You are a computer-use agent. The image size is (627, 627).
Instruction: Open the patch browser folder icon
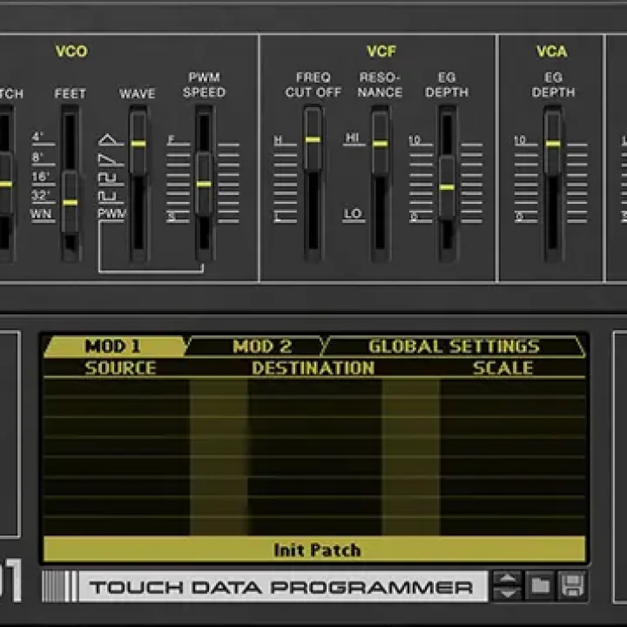click(x=540, y=586)
